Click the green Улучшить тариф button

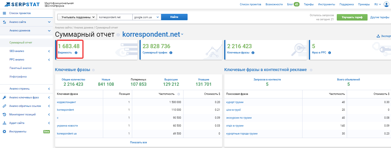coord(352,17)
